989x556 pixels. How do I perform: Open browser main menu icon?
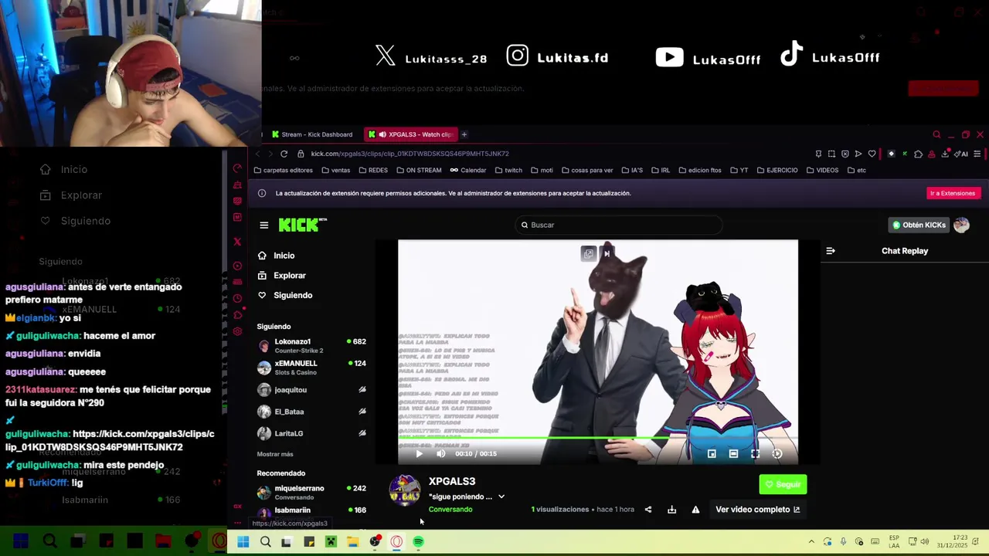[x=977, y=154]
